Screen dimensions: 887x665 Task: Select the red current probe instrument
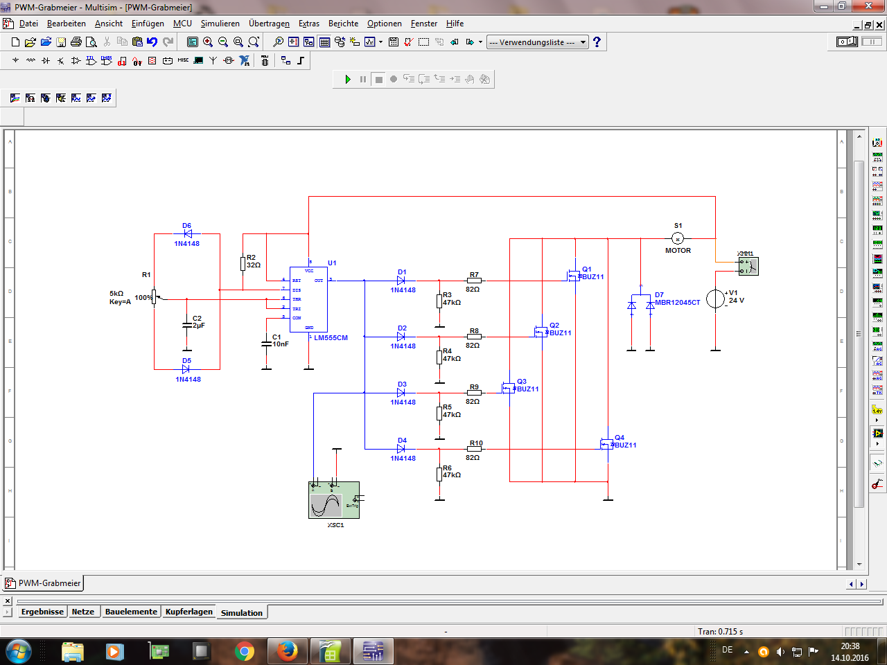[877, 484]
